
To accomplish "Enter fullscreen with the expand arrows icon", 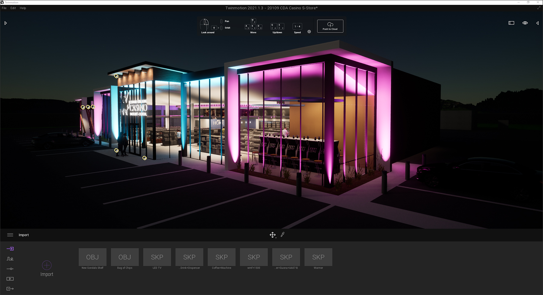I will point(539,8).
